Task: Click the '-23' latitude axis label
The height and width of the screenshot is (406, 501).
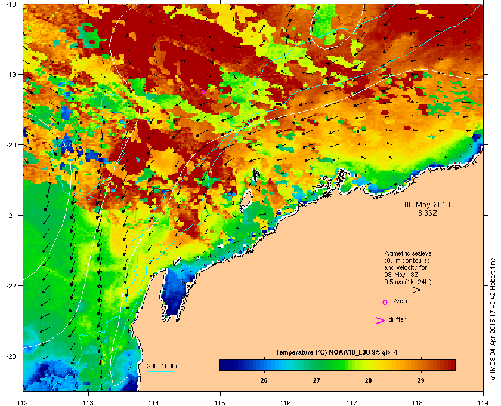Action: click(10, 356)
